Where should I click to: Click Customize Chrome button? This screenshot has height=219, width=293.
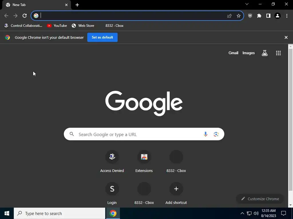coord(260,199)
